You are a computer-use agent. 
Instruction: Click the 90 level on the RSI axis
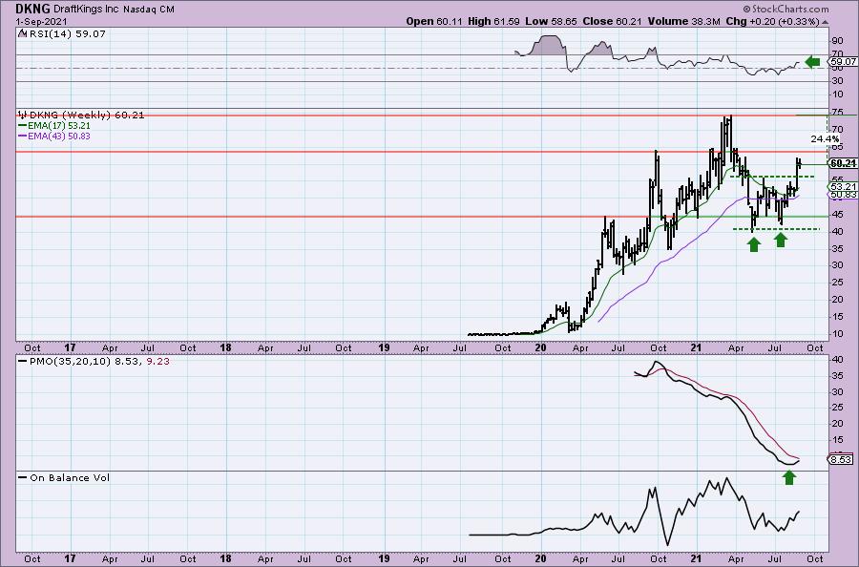tap(837, 41)
